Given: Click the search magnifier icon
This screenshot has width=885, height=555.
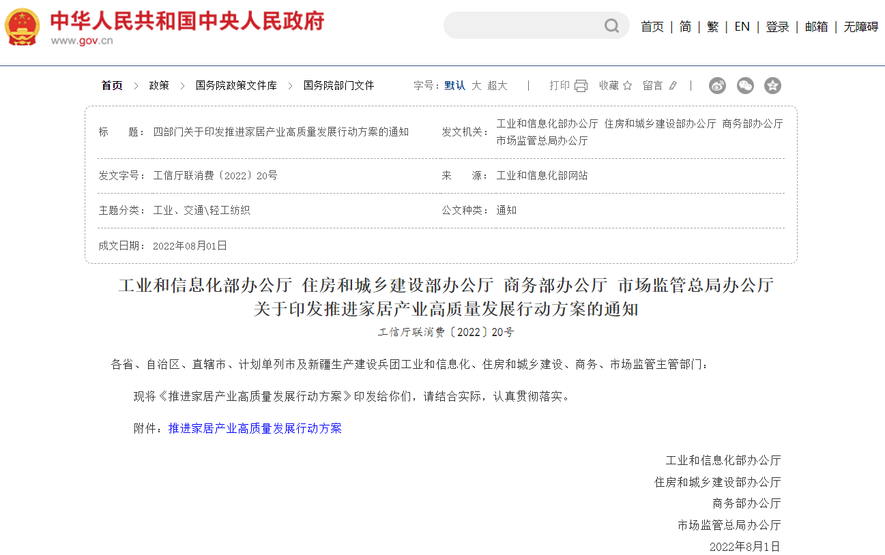Looking at the screenshot, I should point(611,26).
